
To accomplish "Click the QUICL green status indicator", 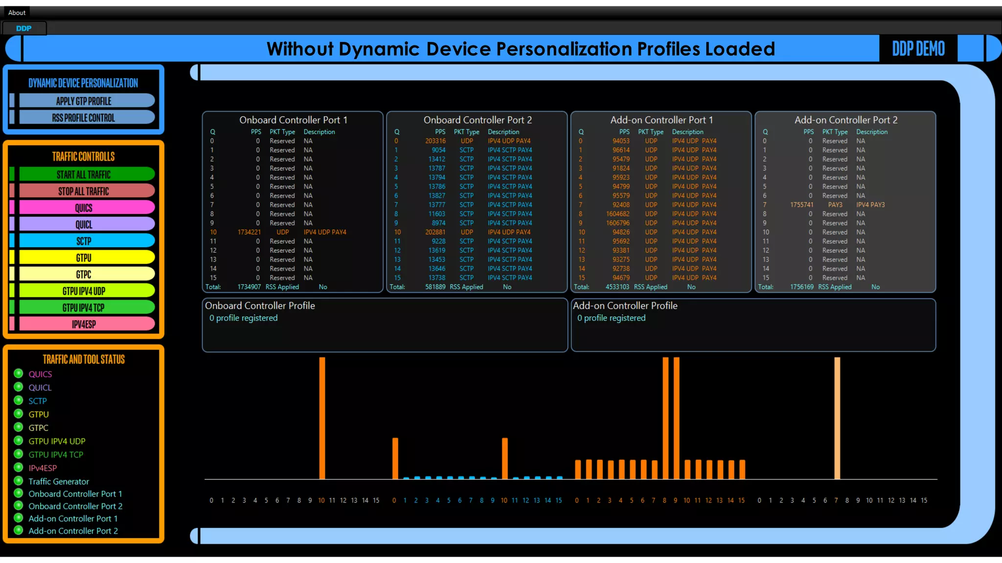I will [x=19, y=387].
